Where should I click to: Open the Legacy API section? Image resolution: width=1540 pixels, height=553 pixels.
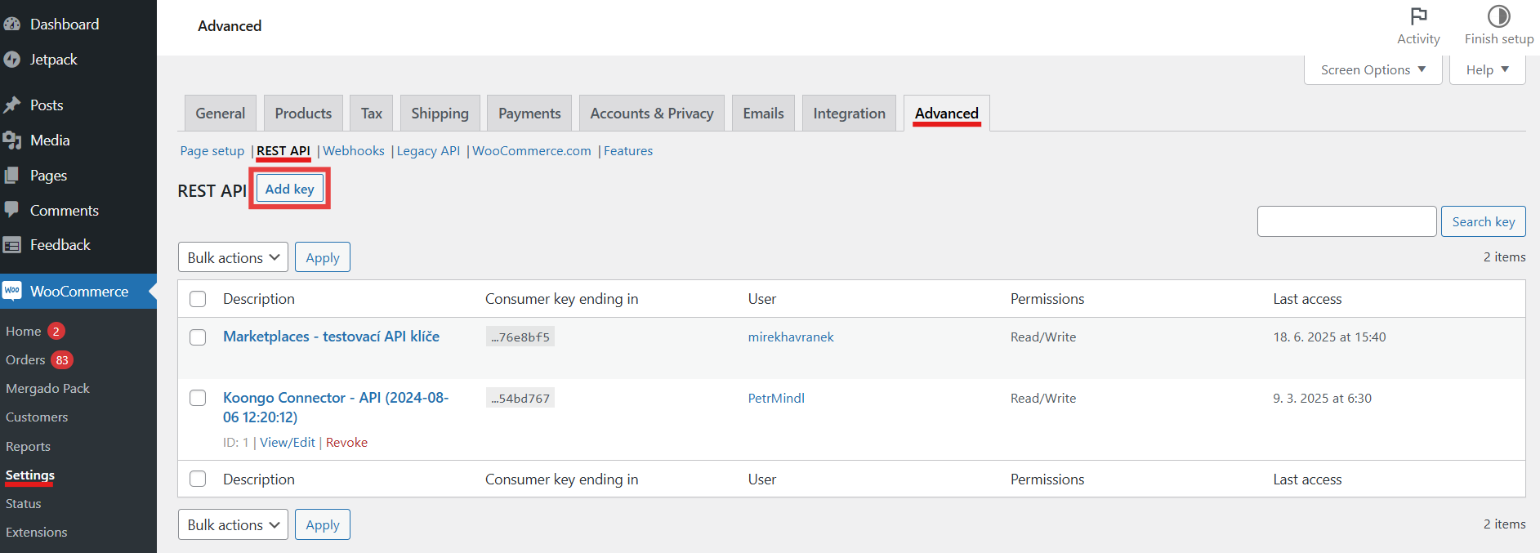tap(428, 151)
